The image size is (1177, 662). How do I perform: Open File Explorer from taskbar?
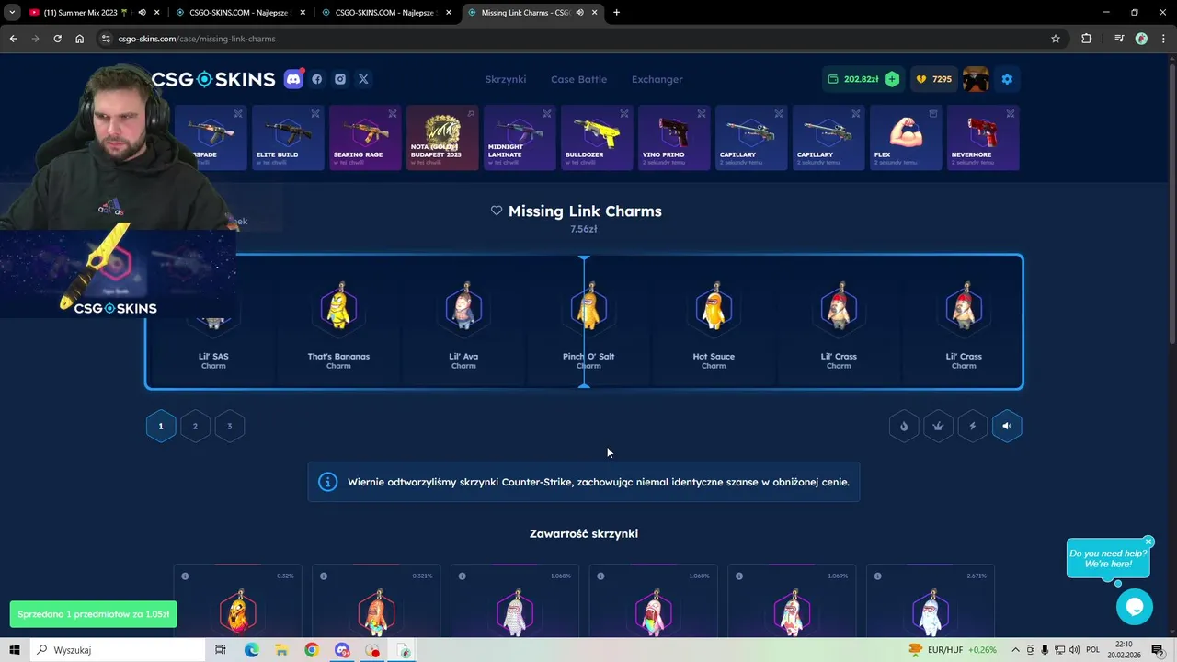(x=281, y=650)
